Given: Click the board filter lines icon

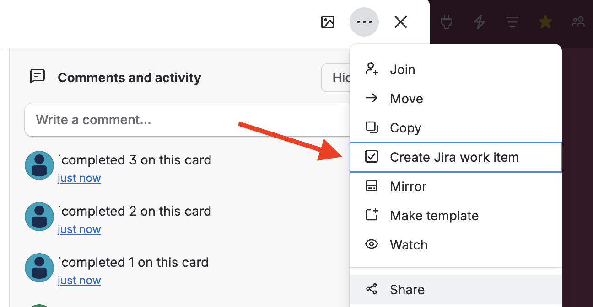Looking at the screenshot, I should tap(512, 22).
